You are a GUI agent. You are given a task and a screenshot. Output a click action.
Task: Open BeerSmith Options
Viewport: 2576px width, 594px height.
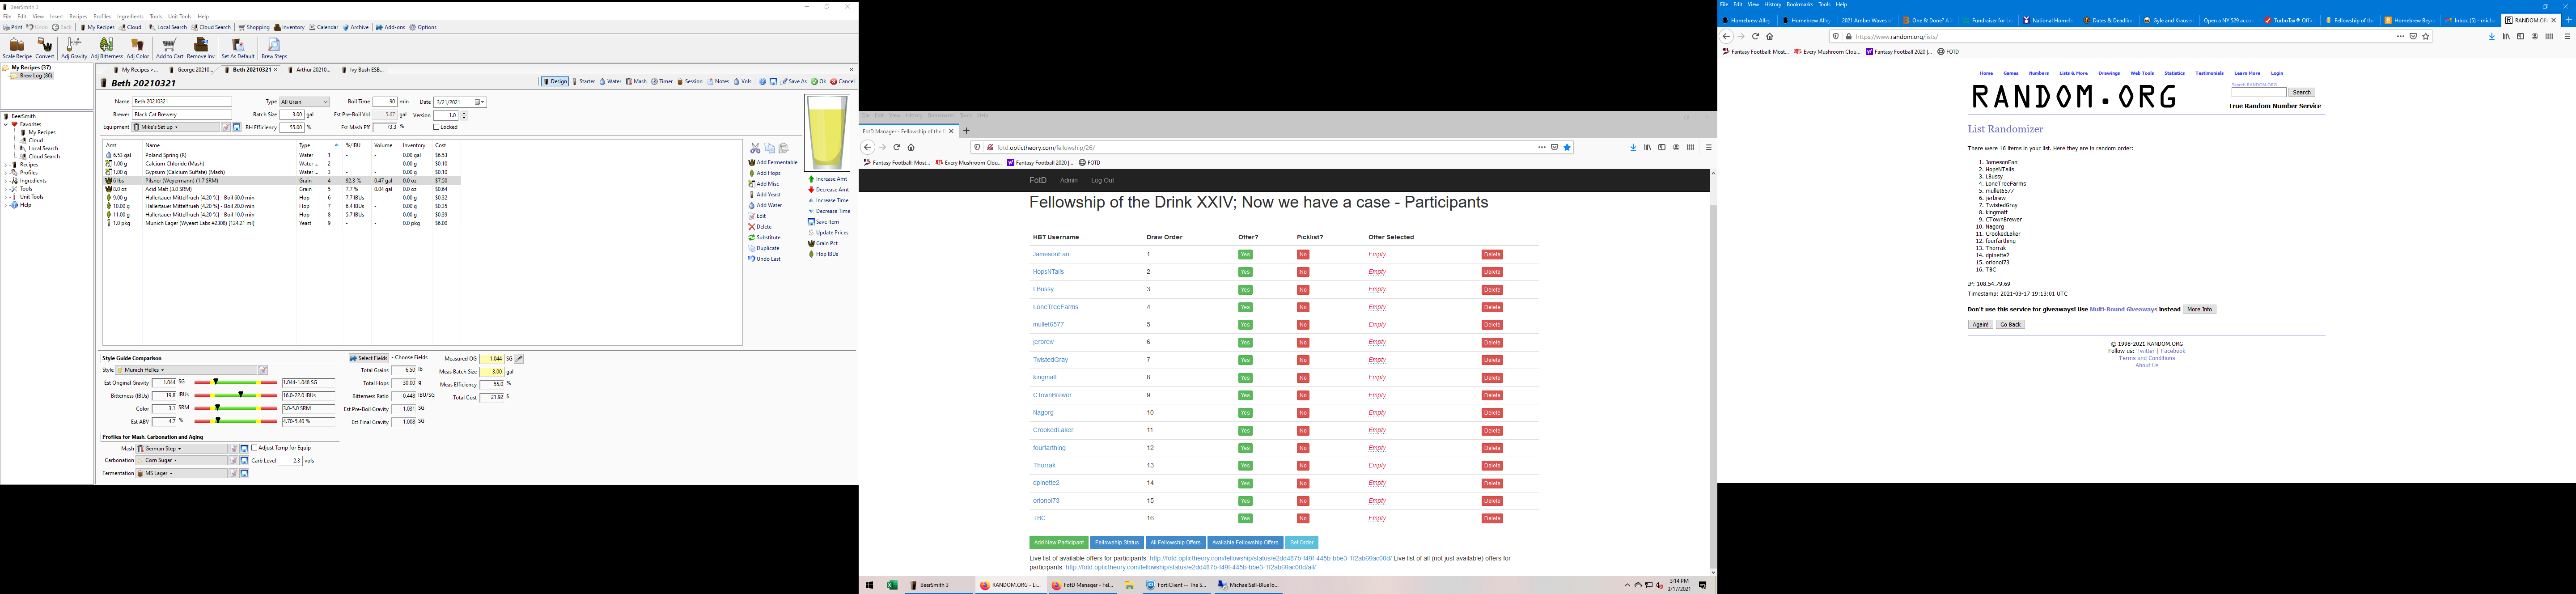424,27
